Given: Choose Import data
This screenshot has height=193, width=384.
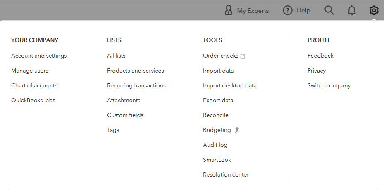Looking at the screenshot, I should pos(218,71).
